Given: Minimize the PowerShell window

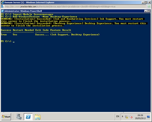Looking at the screenshot, I should (146, 11).
